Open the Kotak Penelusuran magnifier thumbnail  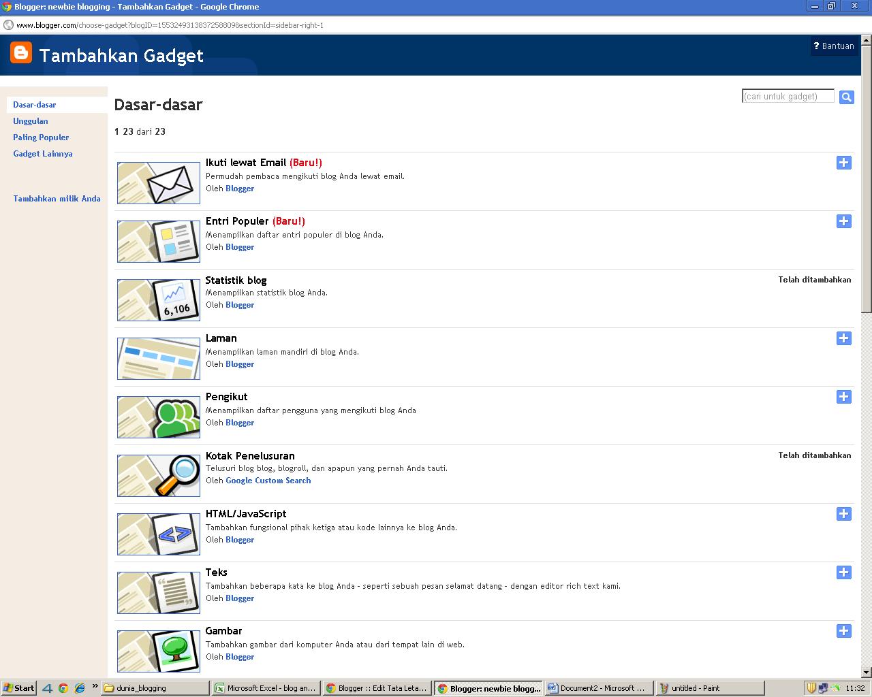(x=159, y=476)
